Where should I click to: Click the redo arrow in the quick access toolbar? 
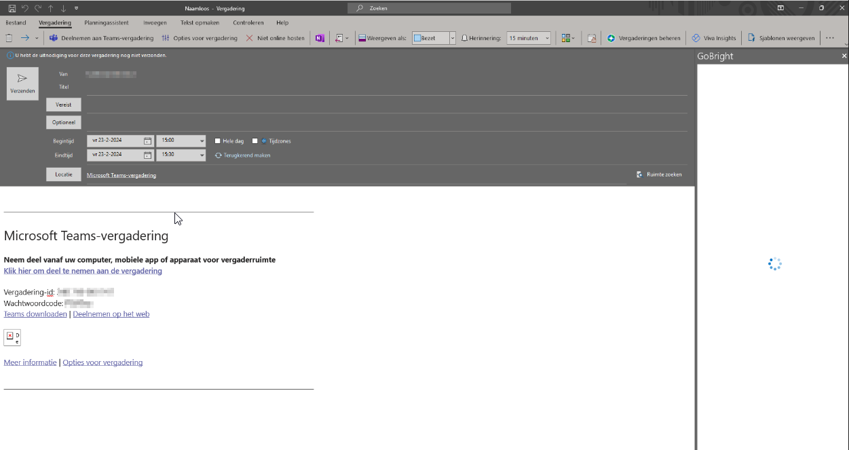point(37,8)
